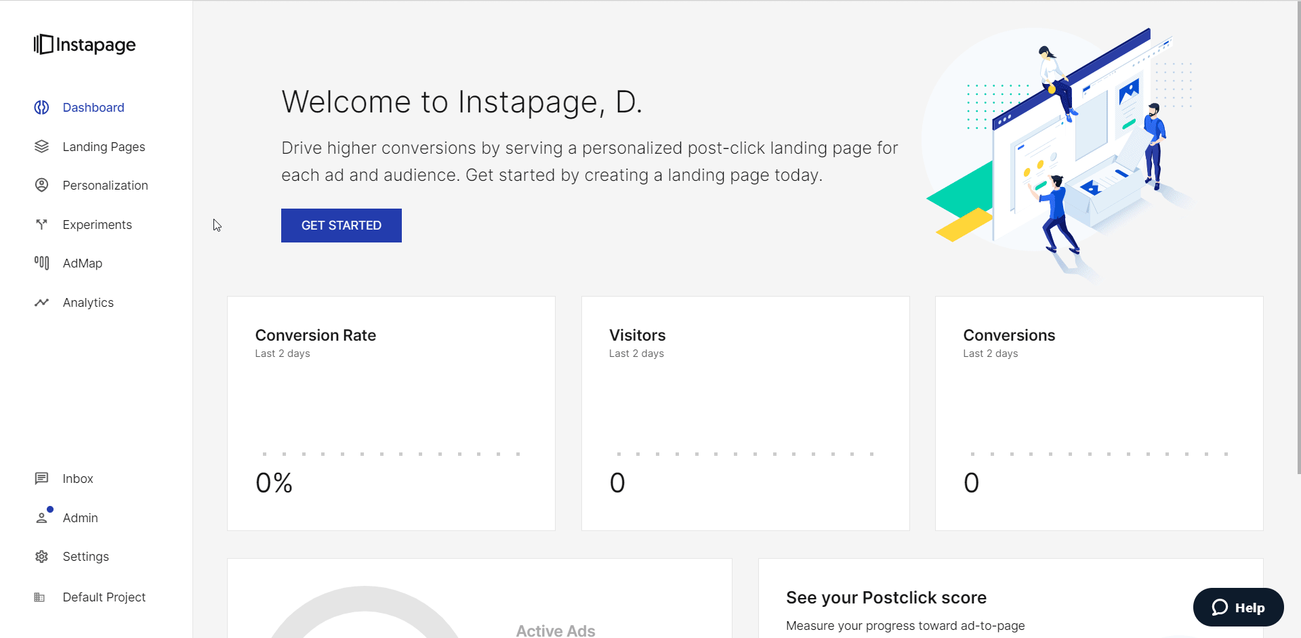The height and width of the screenshot is (638, 1301).
Task: View the Analytics section
Action: pyautogui.click(x=88, y=303)
